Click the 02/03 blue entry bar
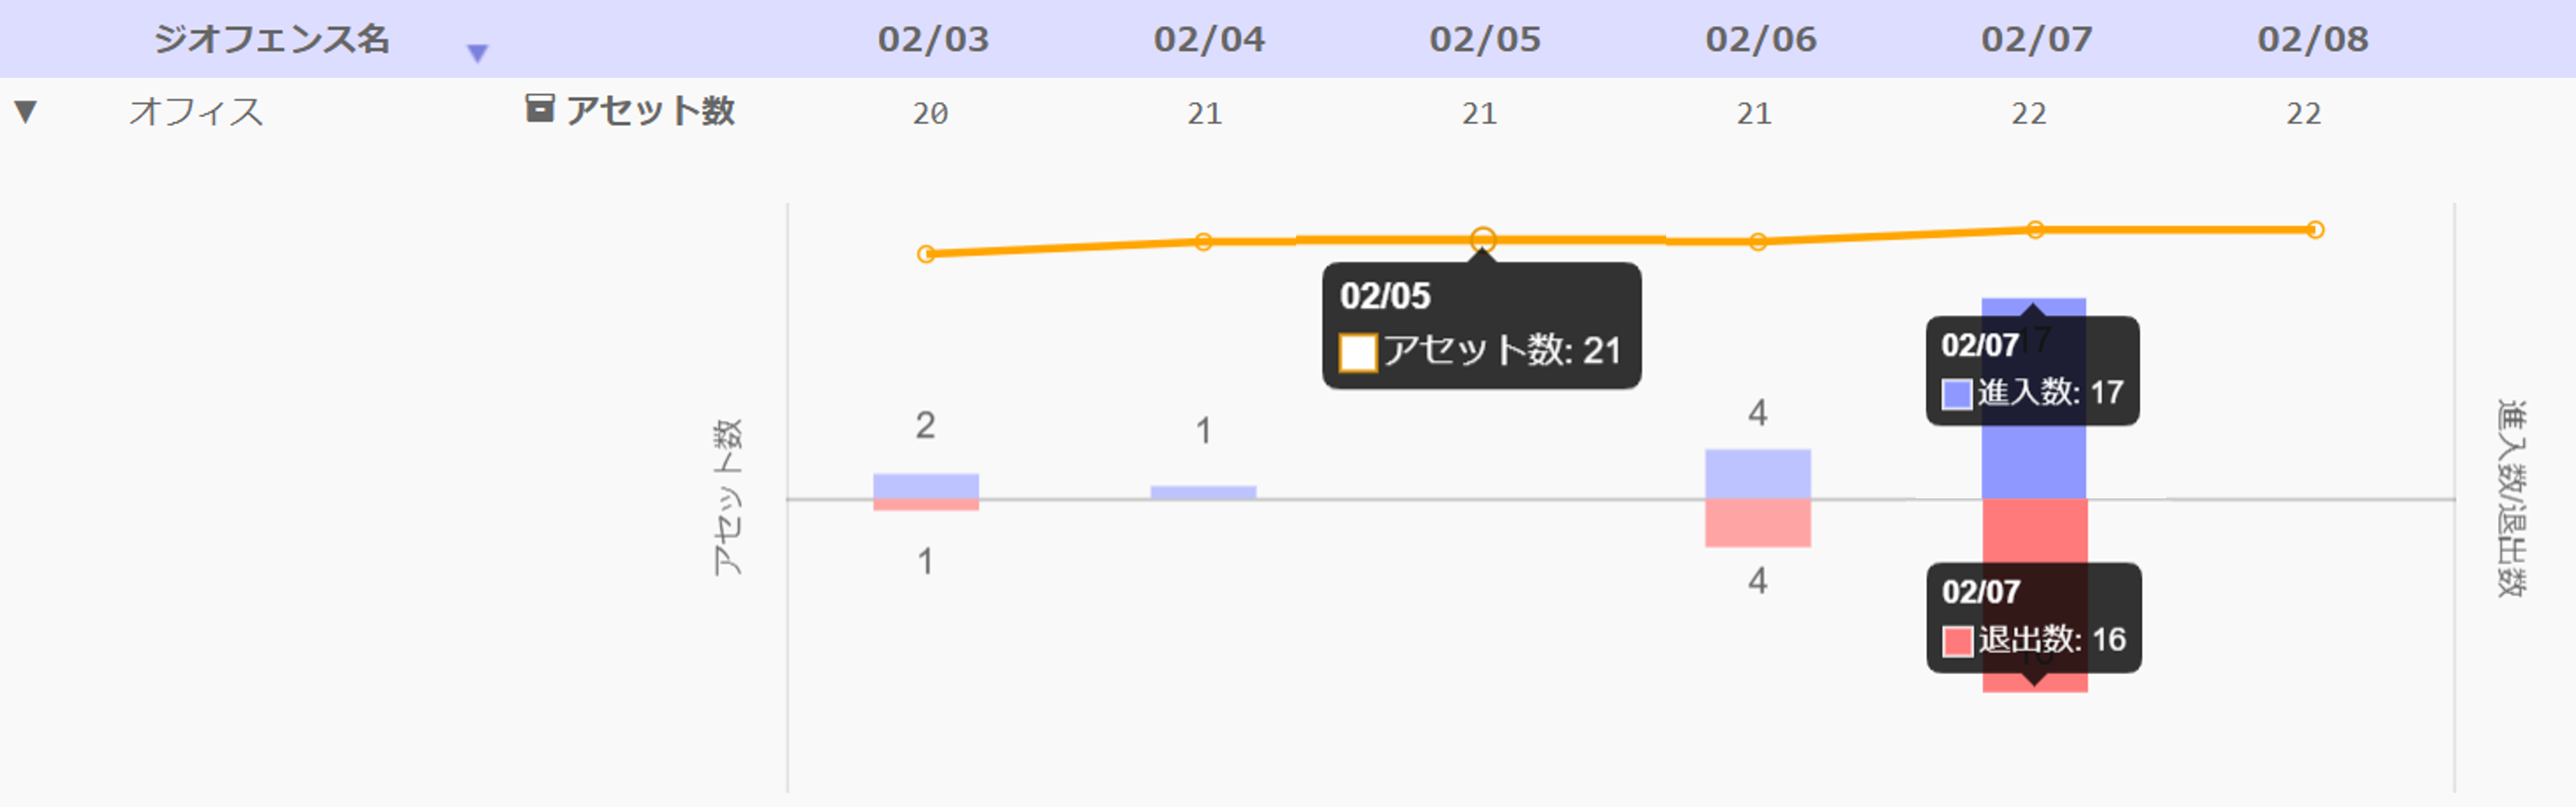 (925, 485)
